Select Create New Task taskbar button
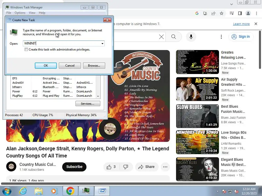The image size is (262, 196). (102, 191)
